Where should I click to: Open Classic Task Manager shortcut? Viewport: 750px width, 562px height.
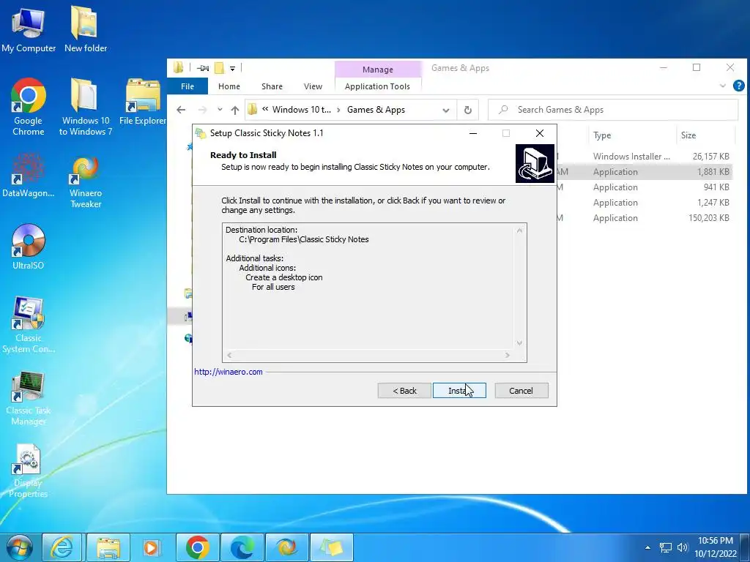29,398
